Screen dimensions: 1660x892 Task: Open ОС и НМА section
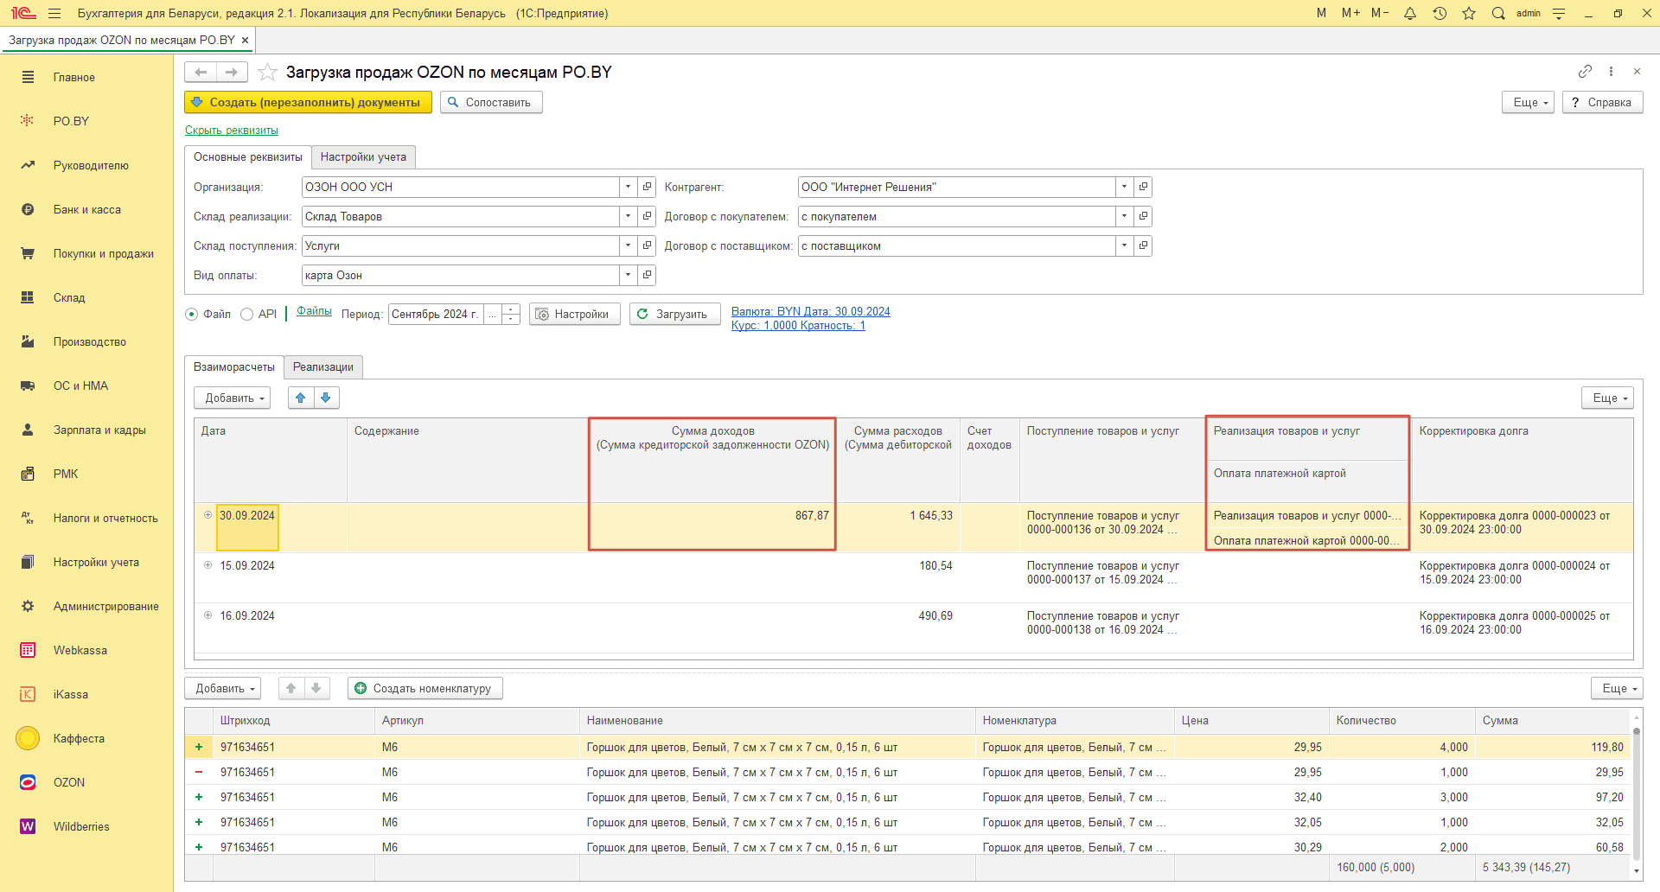click(x=80, y=385)
